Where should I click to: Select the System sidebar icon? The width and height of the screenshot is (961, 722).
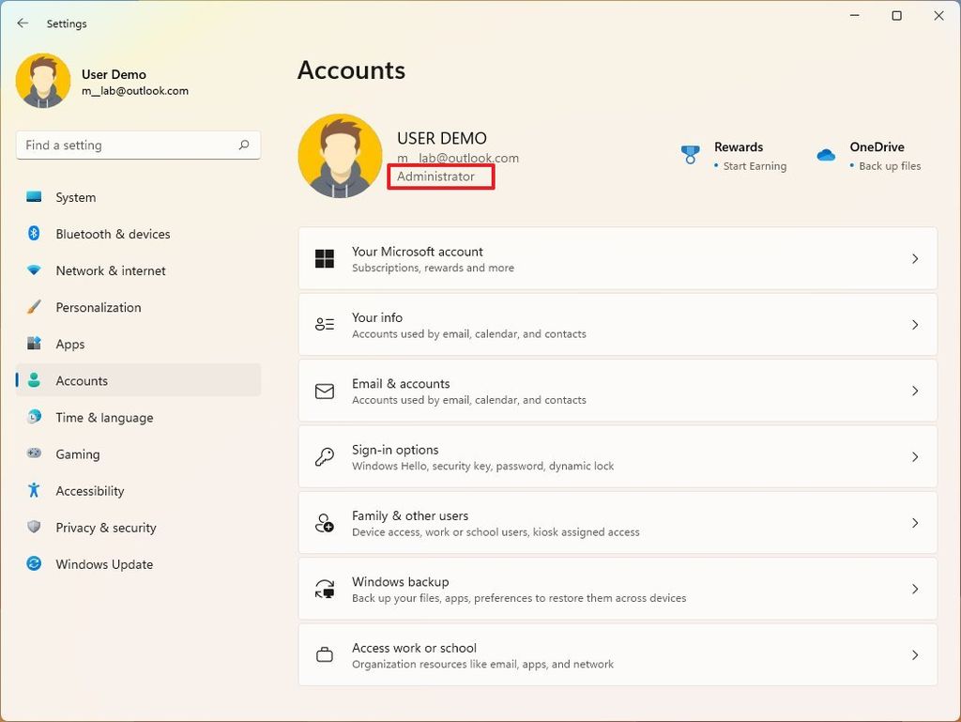(33, 197)
